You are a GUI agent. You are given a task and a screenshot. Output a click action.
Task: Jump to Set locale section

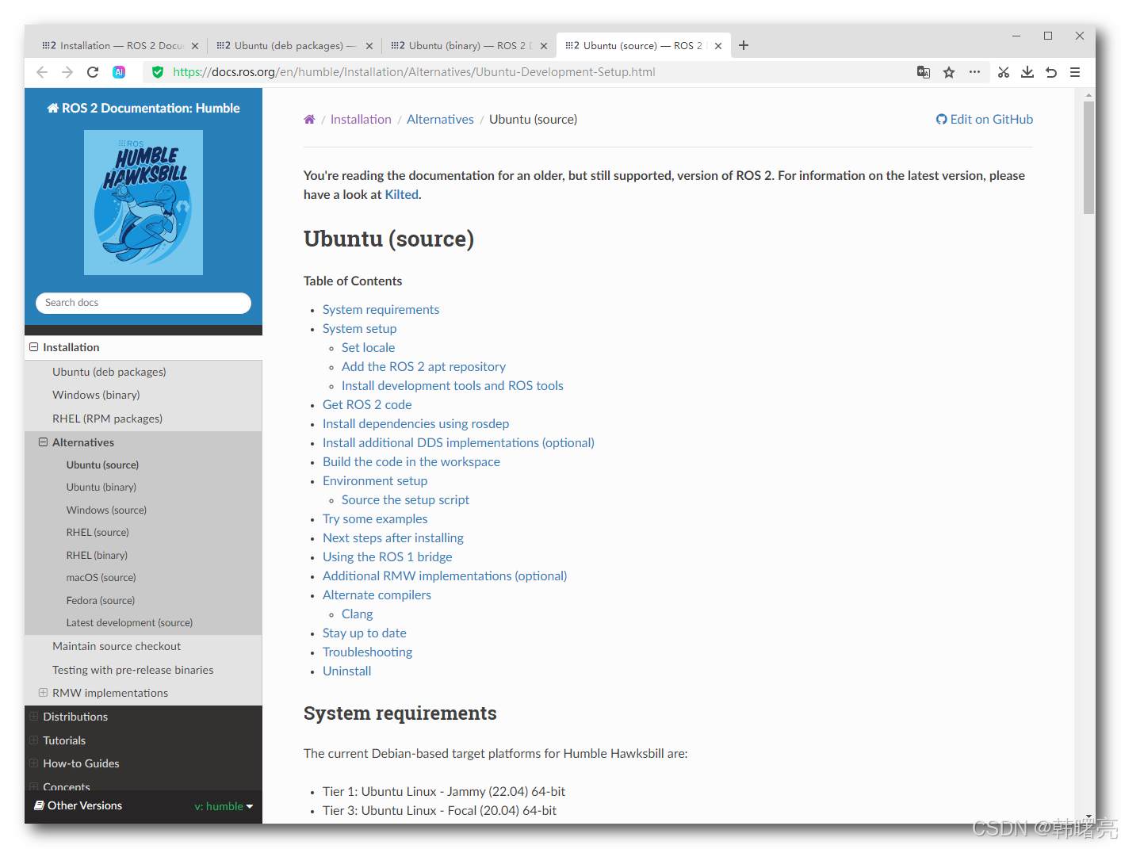pos(368,347)
